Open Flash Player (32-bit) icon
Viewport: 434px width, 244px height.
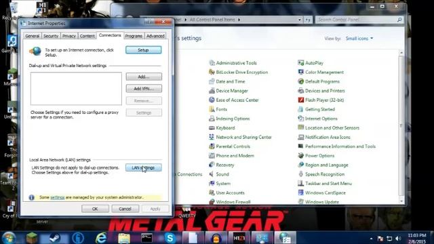(x=301, y=100)
